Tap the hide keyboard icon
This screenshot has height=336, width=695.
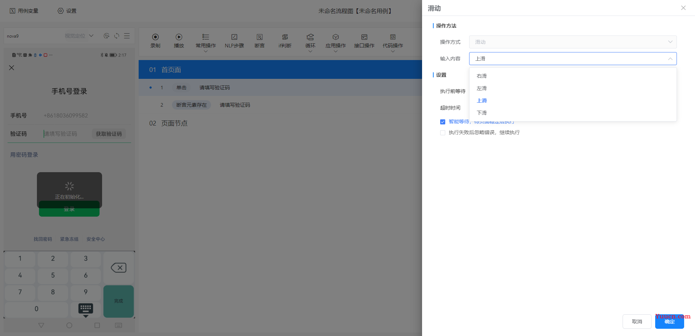pyautogui.click(x=86, y=310)
